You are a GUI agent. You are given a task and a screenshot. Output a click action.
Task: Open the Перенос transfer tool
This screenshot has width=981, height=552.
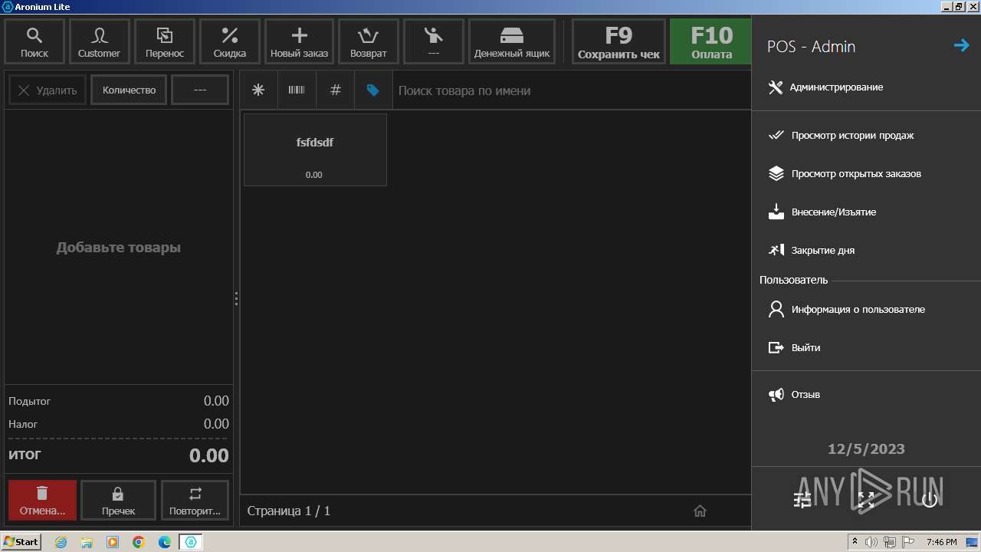pyautogui.click(x=165, y=41)
